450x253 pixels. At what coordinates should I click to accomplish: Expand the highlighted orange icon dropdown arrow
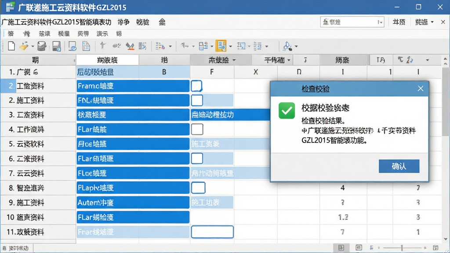[230, 46]
